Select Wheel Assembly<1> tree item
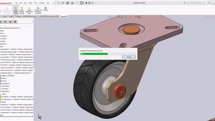 pos(16,73)
